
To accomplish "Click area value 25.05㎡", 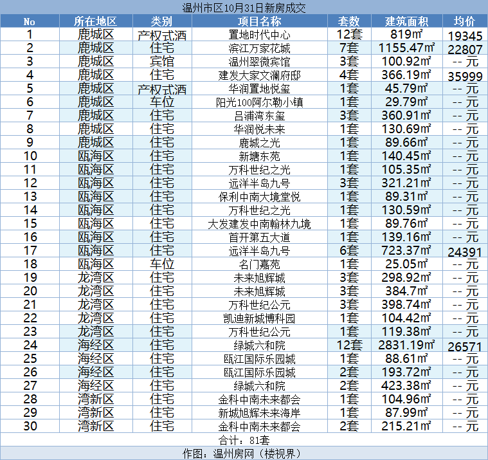I will pyautogui.click(x=406, y=264).
